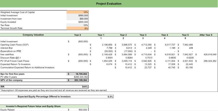The width and height of the screenshot is (218, 111).
Task: Select Interest Exp value 5,013
Action: tap(129, 48)
